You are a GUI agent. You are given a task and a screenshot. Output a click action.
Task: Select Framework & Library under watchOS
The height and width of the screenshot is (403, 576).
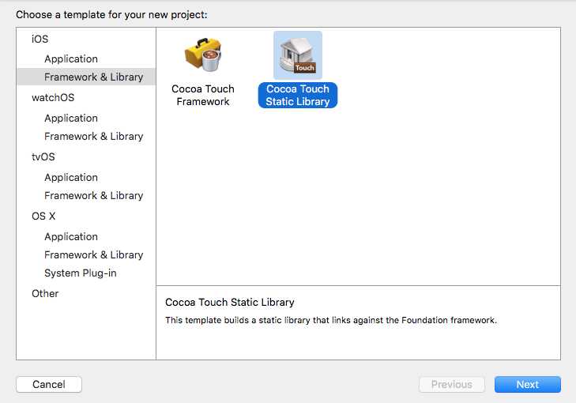pos(94,136)
